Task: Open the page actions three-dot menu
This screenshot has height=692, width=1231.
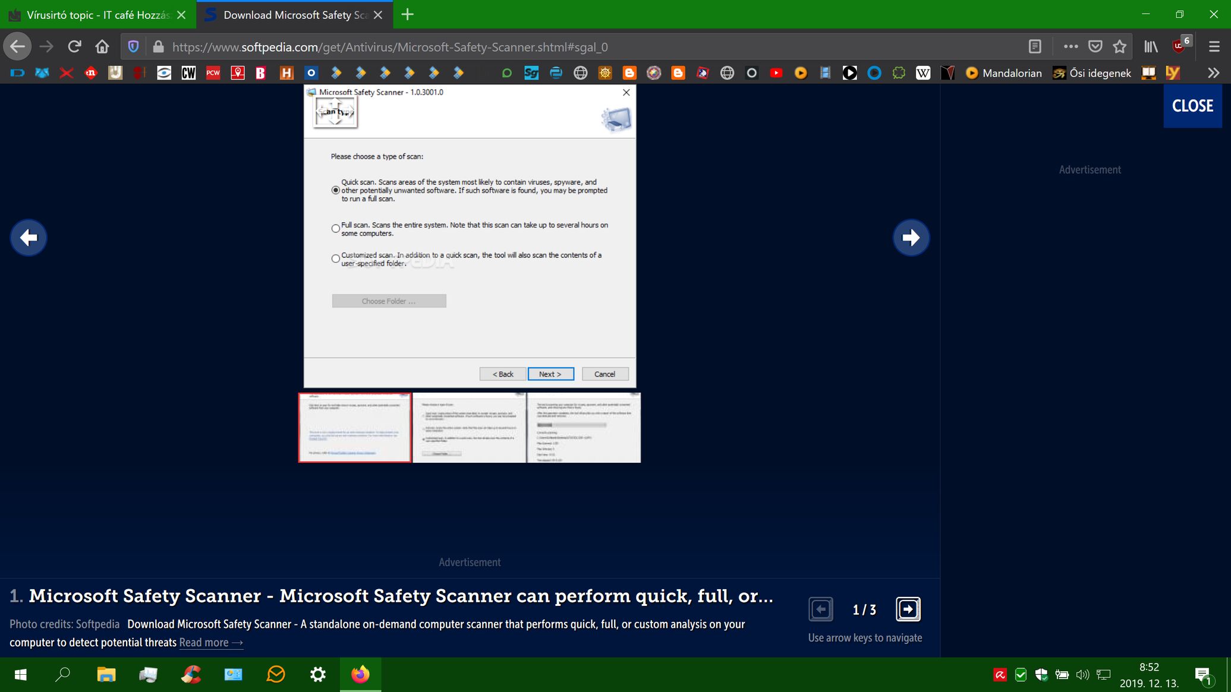Action: click(x=1071, y=46)
